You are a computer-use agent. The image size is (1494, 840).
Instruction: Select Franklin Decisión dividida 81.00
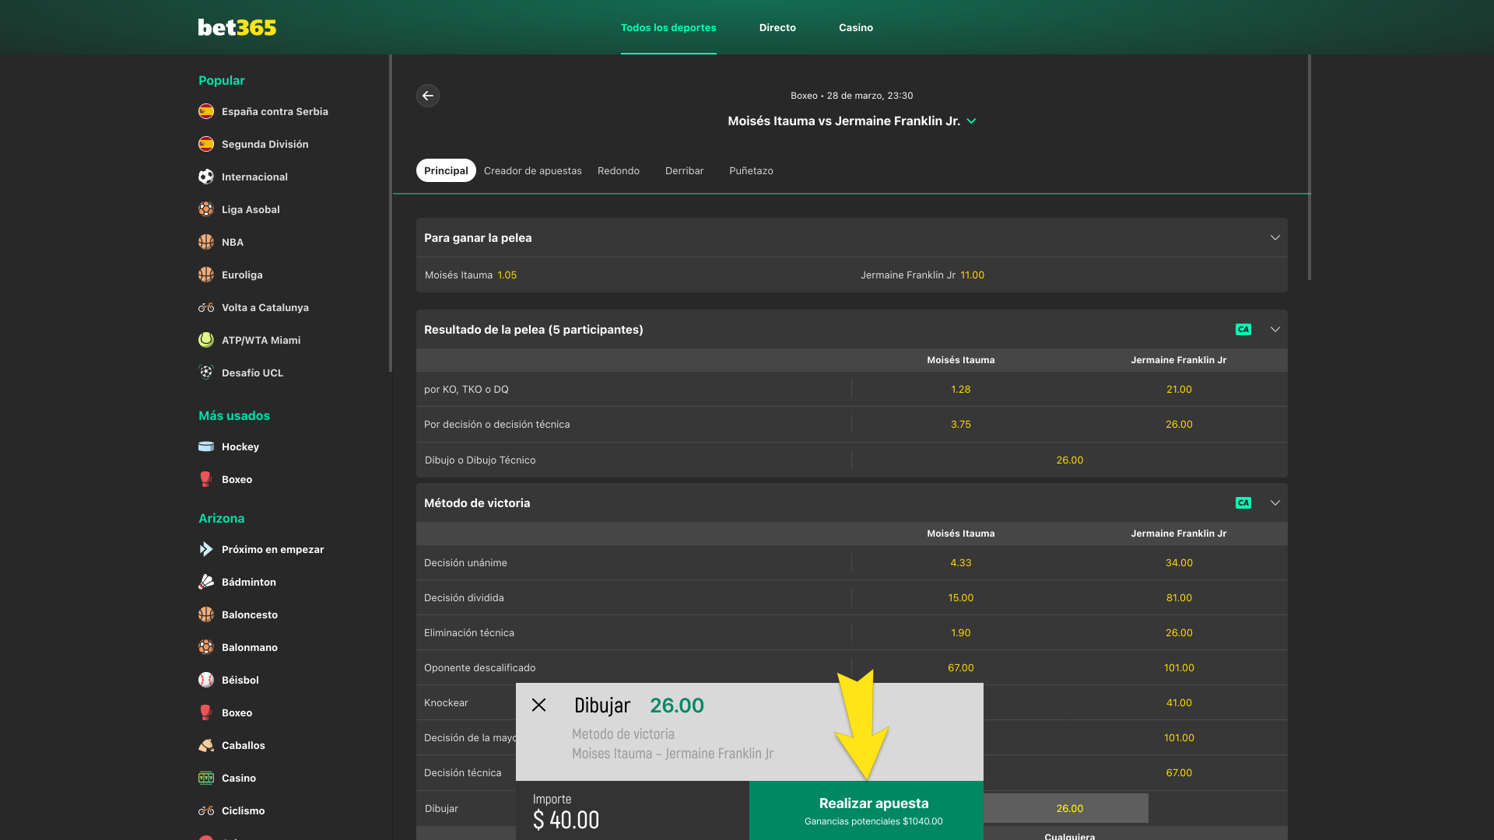[1179, 598]
